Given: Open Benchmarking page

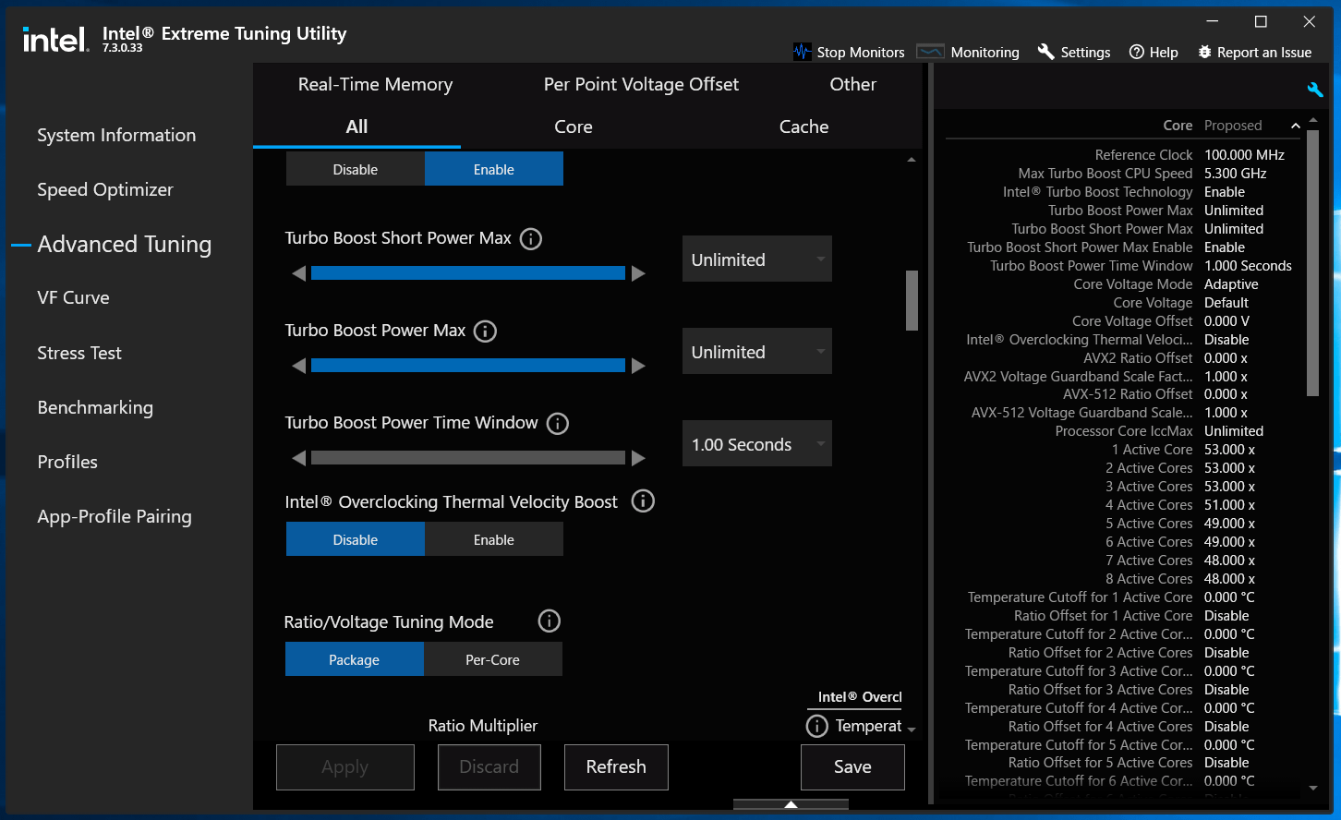Looking at the screenshot, I should point(95,407).
